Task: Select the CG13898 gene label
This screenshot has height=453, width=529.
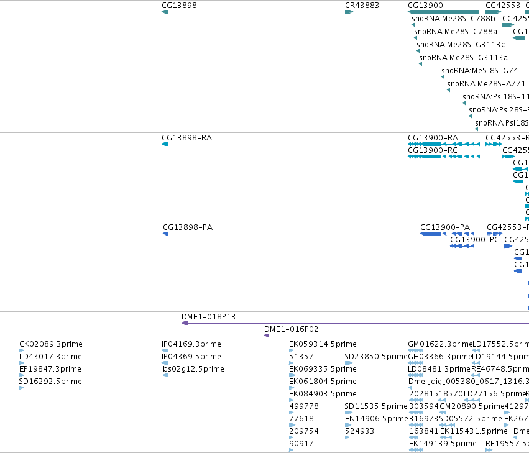Action: tap(179, 6)
